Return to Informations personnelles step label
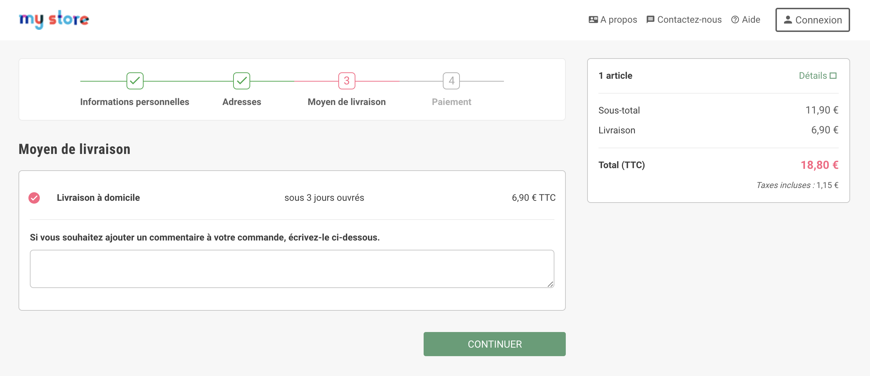This screenshot has width=870, height=376. point(135,102)
